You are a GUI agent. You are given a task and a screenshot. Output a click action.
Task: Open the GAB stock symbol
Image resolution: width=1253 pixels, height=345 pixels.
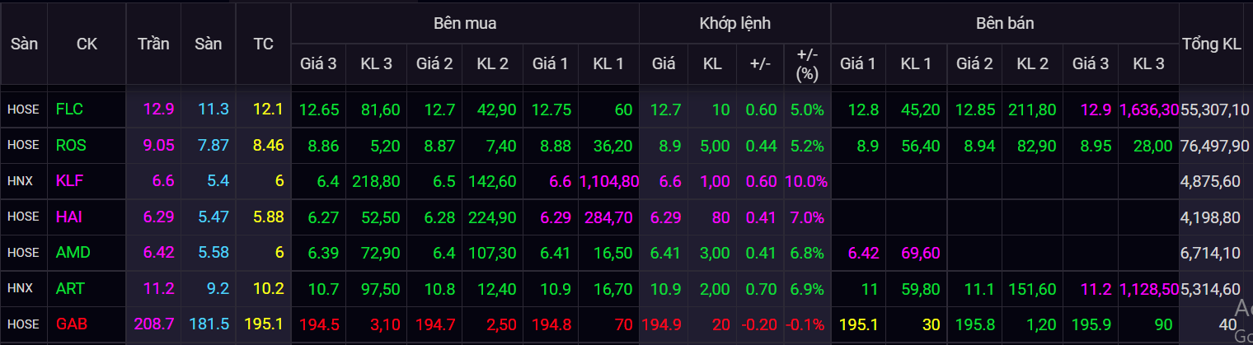pyautogui.click(x=72, y=324)
